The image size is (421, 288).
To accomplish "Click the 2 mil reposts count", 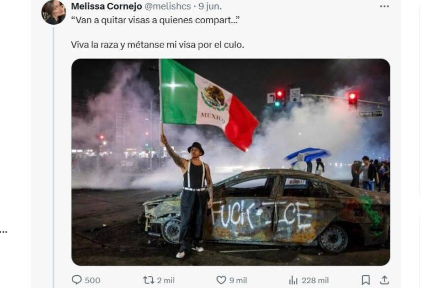I will coord(165,281).
